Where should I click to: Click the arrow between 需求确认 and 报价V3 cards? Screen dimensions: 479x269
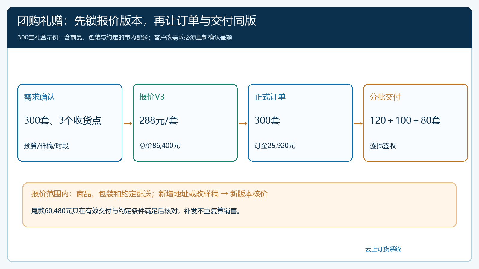[x=128, y=123]
